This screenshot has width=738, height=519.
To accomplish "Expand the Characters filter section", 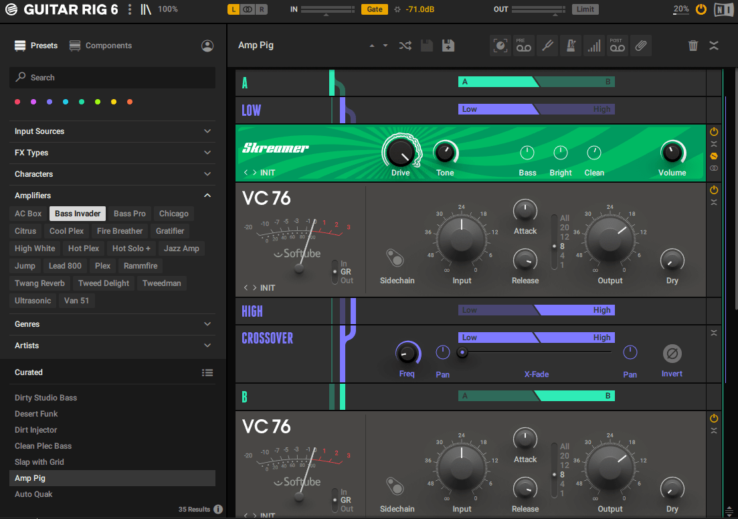I will point(112,174).
